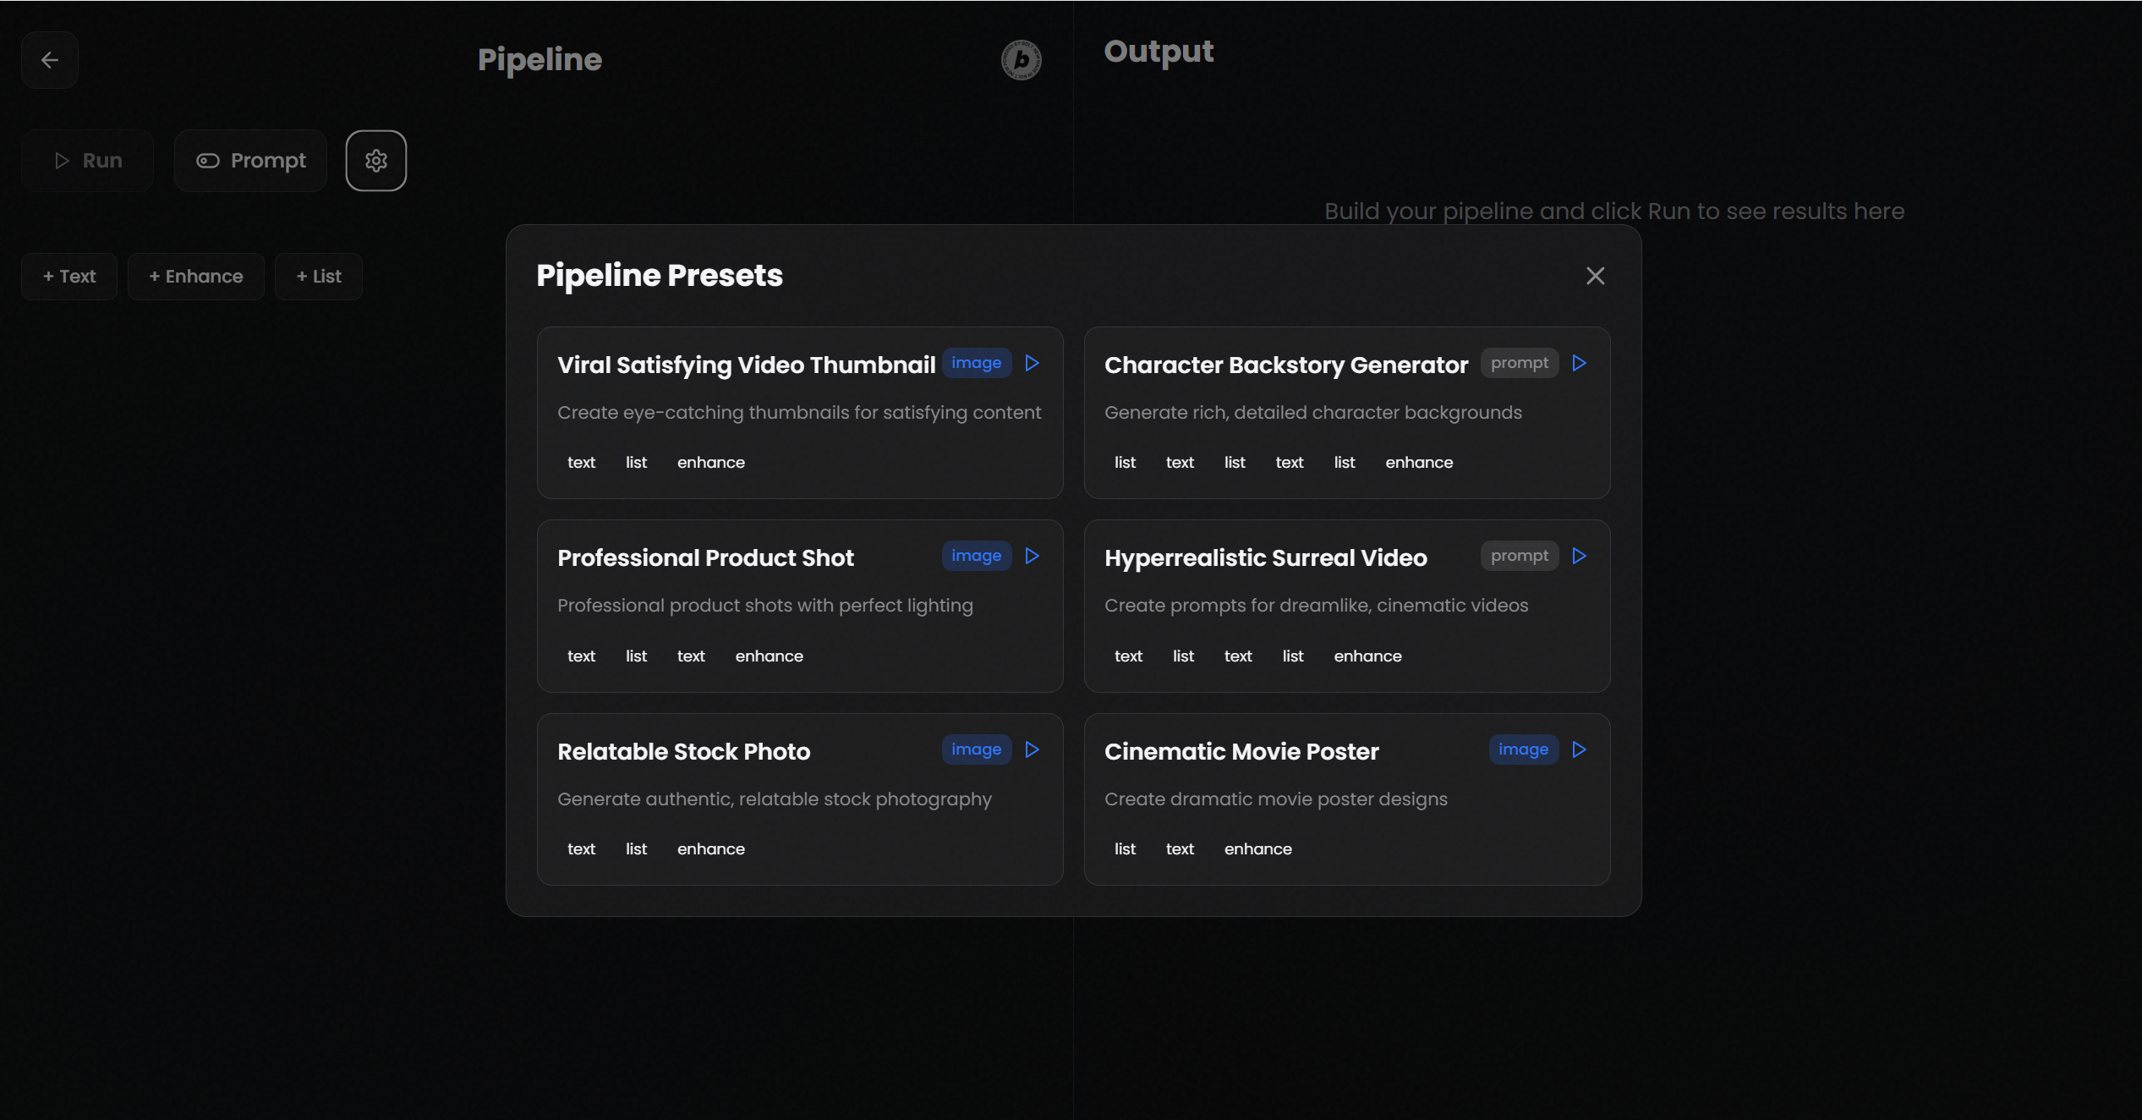Image resolution: width=2142 pixels, height=1120 pixels.
Task: Add a Text block to pipeline
Action: (69, 277)
